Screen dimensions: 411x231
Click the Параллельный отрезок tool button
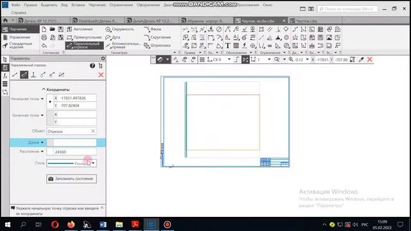(84, 46)
